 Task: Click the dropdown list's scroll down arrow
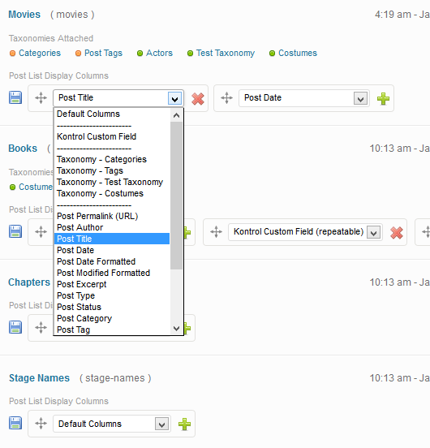176,329
